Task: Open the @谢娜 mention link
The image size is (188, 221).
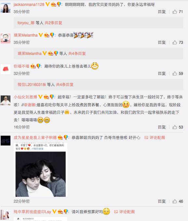Action: [30, 105]
